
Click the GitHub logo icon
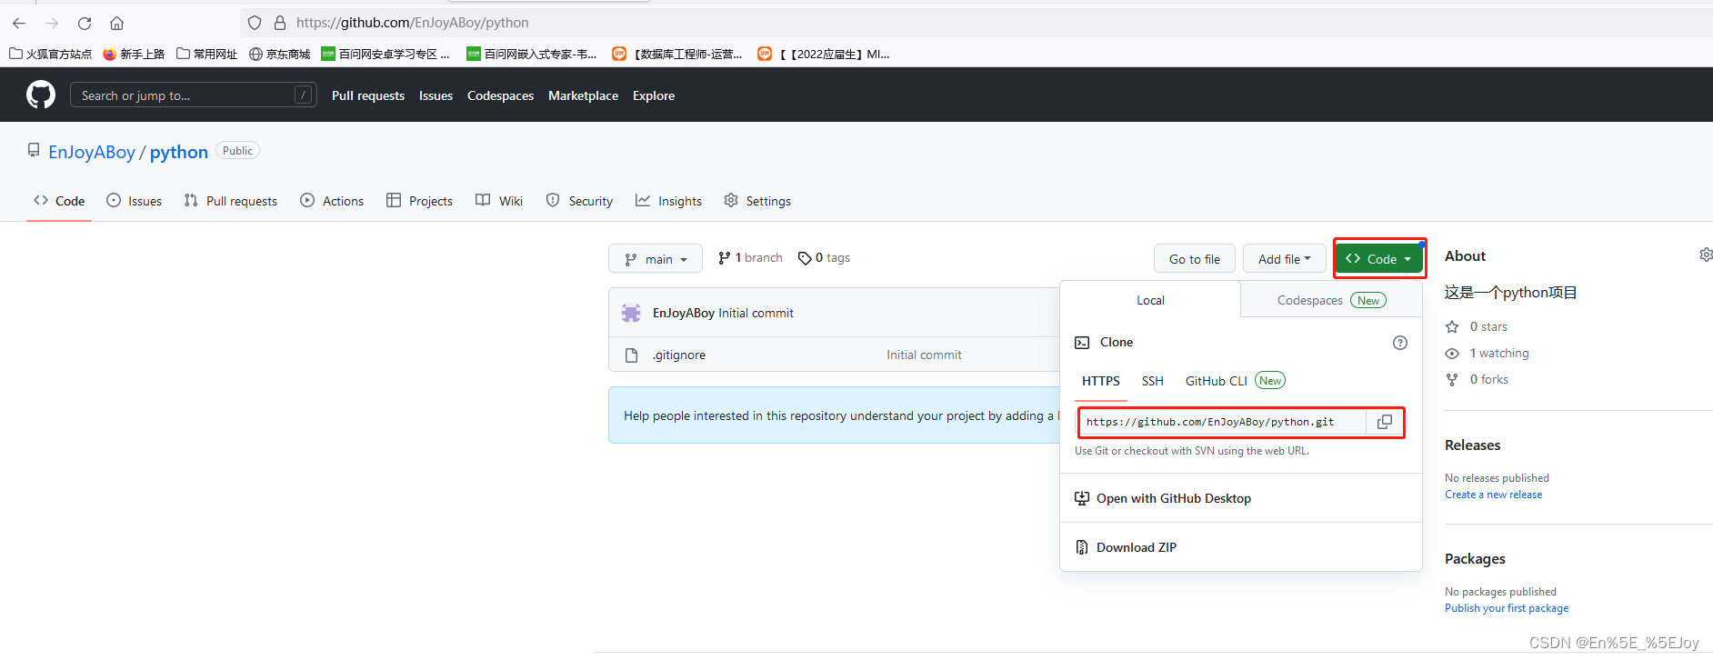pos(41,95)
